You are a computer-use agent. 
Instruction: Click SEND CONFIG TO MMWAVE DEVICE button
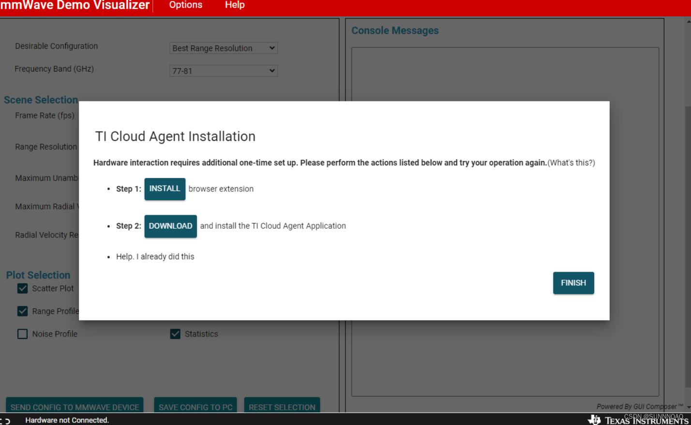(75, 405)
